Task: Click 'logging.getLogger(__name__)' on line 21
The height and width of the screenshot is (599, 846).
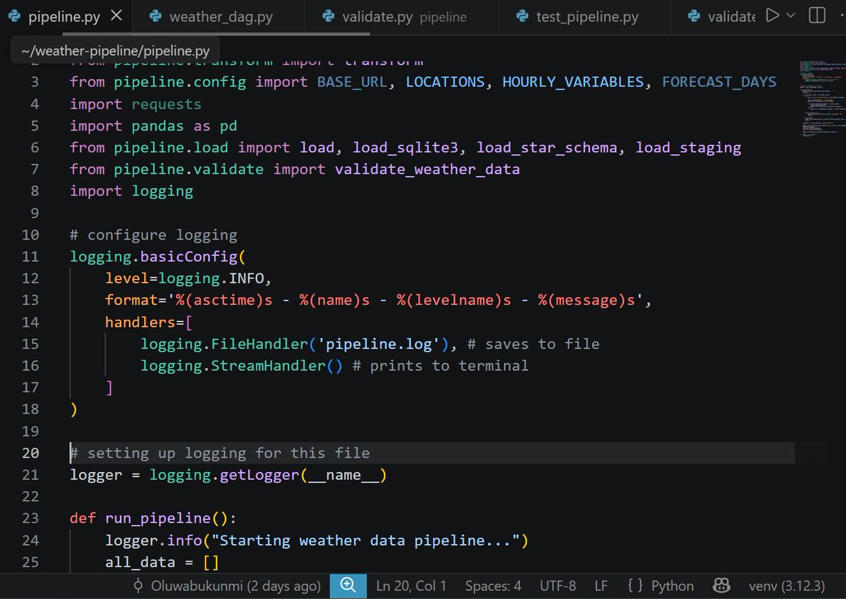Action: (268, 475)
